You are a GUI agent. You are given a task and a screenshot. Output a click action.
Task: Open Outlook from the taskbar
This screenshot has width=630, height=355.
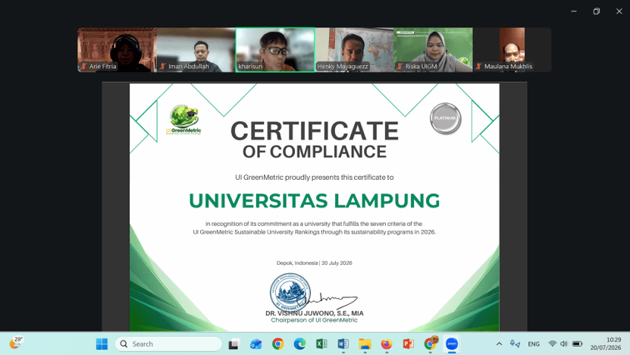point(256,344)
